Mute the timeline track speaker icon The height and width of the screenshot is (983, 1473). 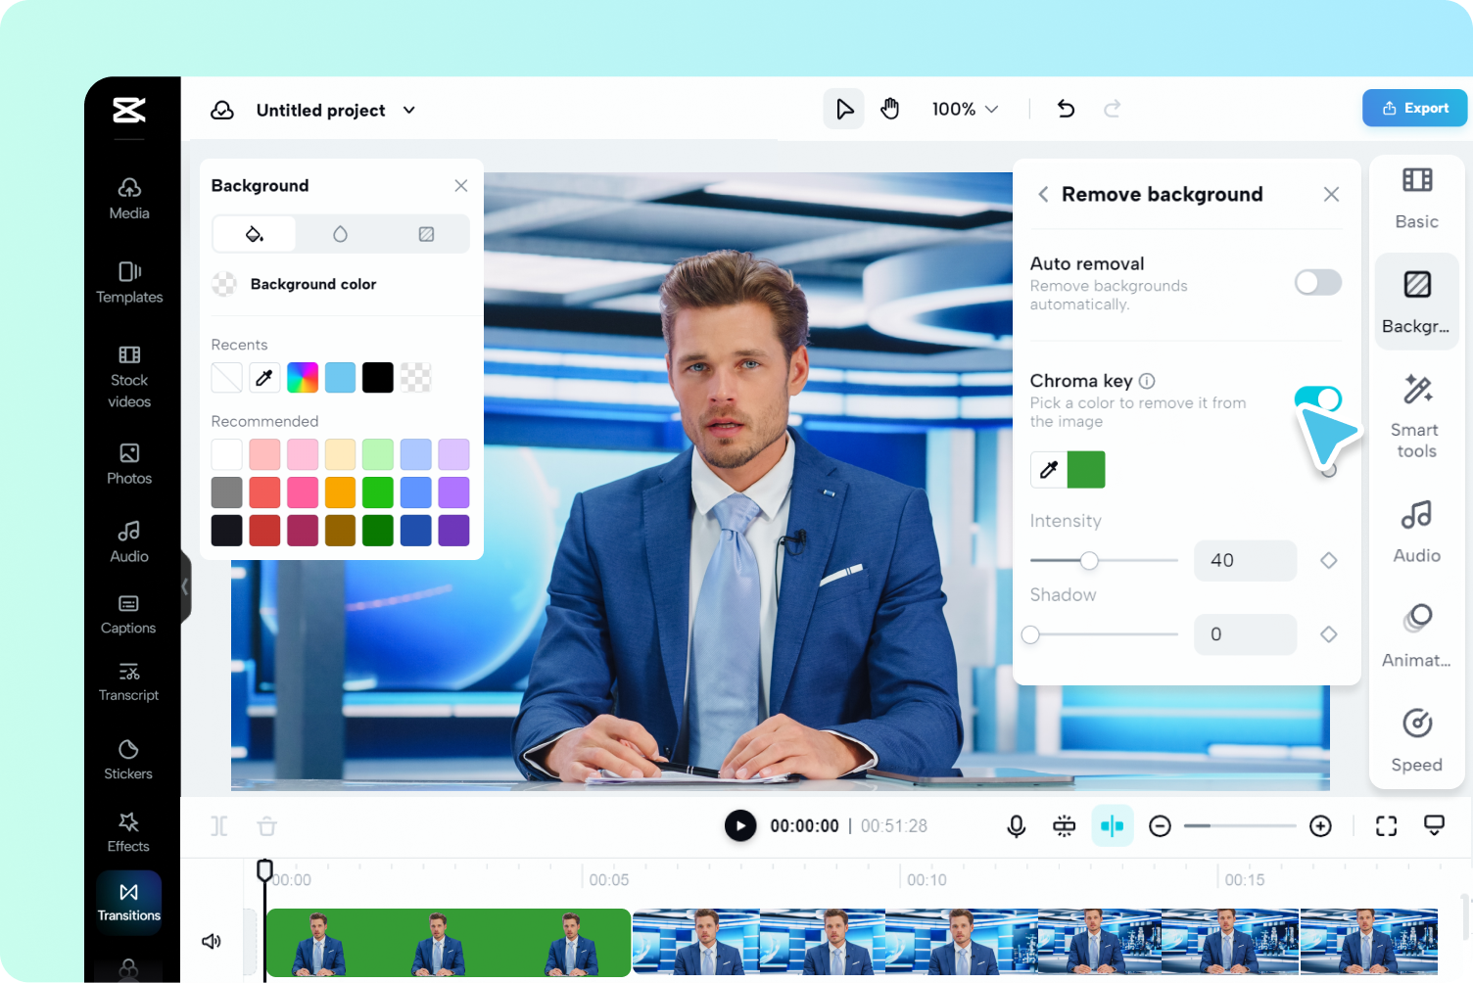(x=211, y=941)
